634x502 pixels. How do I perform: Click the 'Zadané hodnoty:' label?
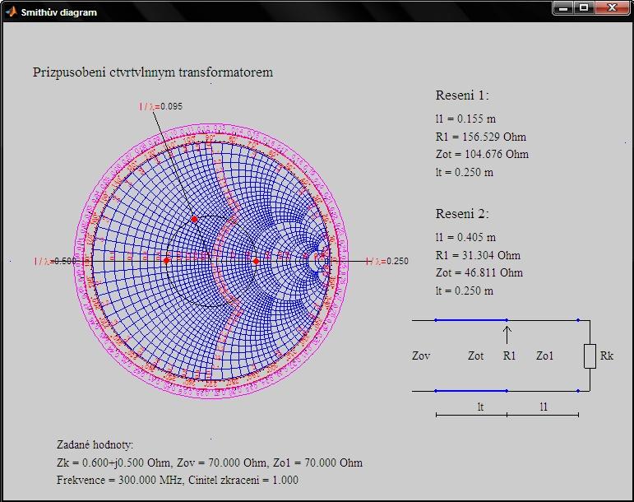pos(95,445)
